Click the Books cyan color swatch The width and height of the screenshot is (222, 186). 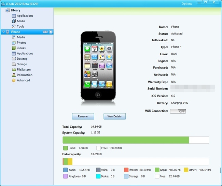[98, 176]
